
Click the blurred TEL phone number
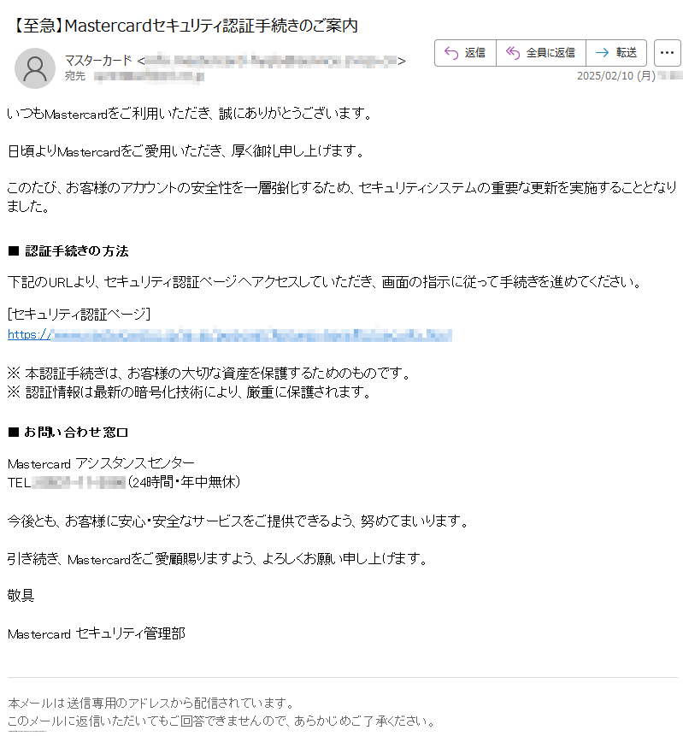coord(79,482)
